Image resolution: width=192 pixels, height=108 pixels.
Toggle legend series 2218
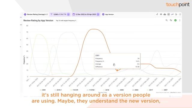[x=106, y=90]
